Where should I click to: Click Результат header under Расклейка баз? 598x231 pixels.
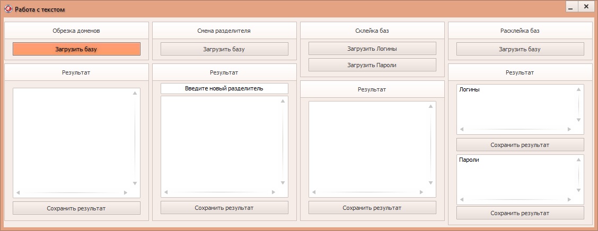520,72
